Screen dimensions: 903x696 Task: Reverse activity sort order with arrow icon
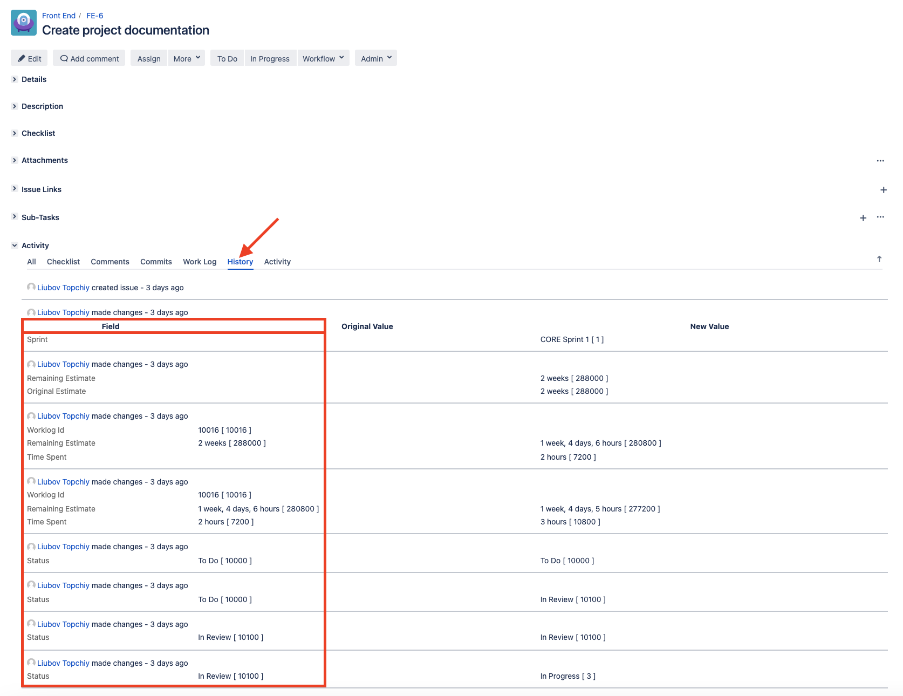[879, 260]
